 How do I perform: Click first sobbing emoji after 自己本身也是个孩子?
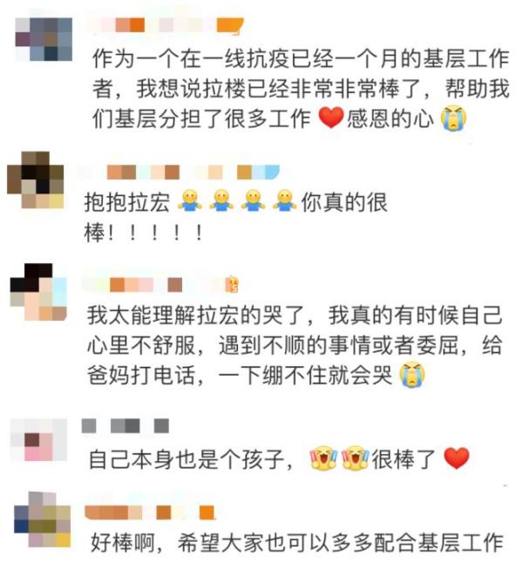pyautogui.click(x=323, y=458)
